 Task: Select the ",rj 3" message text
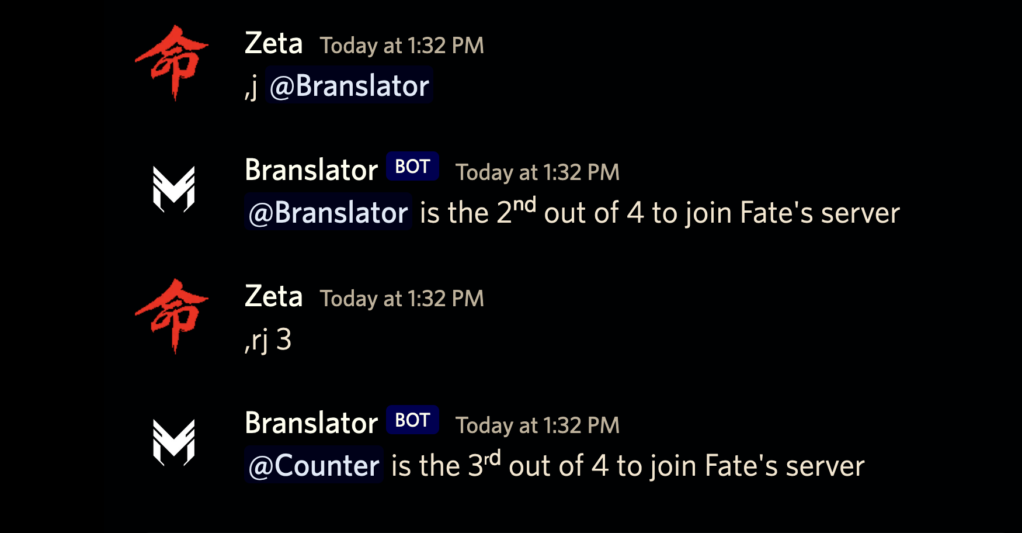pyautogui.click(x=268, y=340)
